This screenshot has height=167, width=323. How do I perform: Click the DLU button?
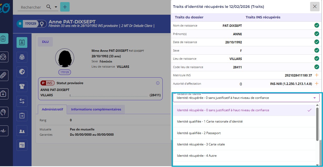(x=45, y=42)
